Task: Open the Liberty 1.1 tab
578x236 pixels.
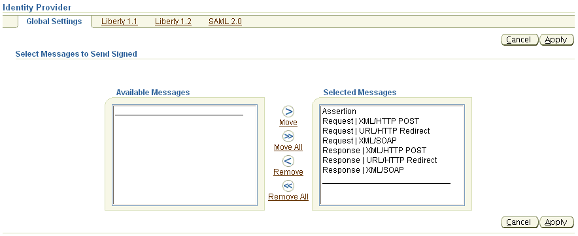Action: [120, 22]
